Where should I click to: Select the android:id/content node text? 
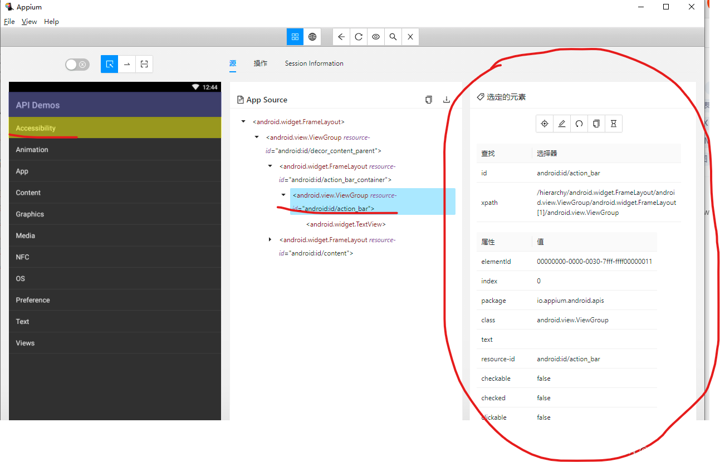click(337, 246)
